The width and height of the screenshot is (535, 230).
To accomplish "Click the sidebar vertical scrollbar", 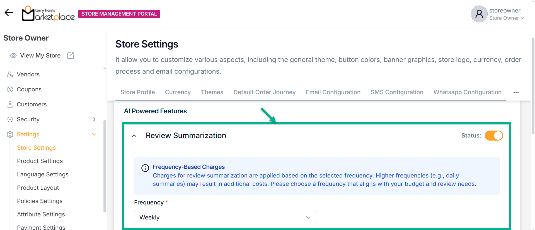I will [105, 166].
